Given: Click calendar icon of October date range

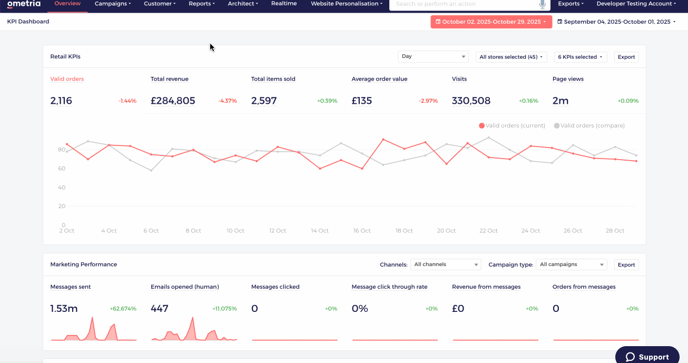Looking at the screenshot, I should click(438, 22).
